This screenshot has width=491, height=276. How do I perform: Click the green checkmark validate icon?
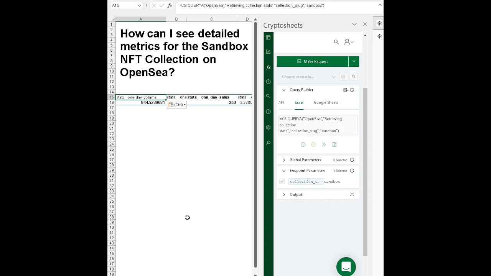[313, 145]
